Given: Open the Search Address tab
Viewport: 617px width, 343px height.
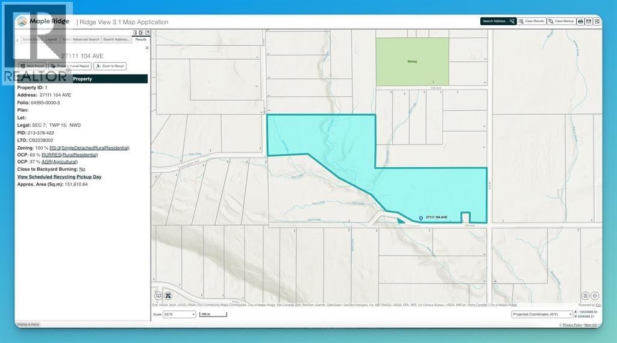Looking at the screenshot, I should click(x=116, y=40).
